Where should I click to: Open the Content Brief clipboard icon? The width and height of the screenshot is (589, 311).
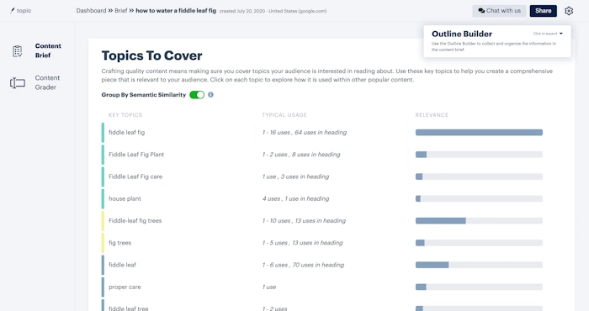(x=18, y=51)
